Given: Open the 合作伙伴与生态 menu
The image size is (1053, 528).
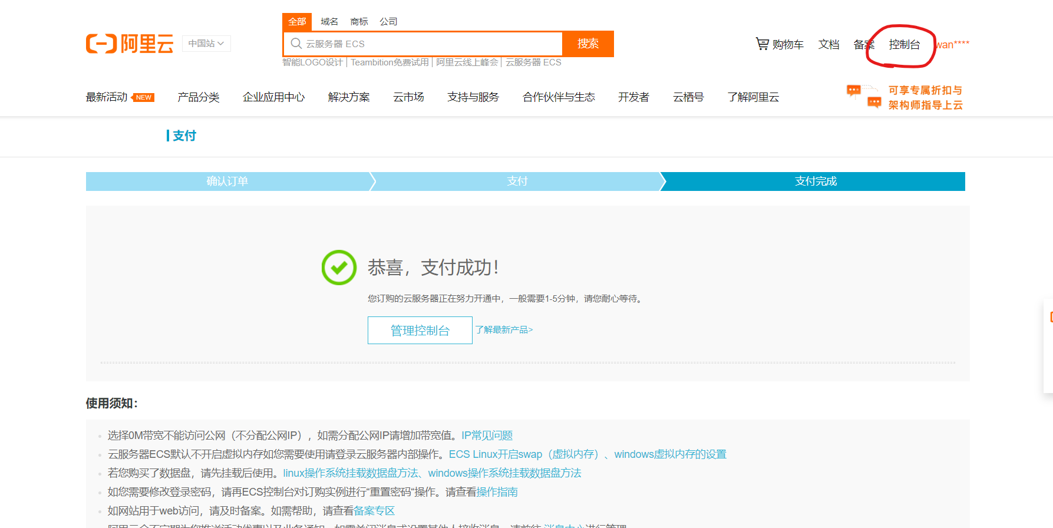Looking at the screenshot, I should point(559,97).
